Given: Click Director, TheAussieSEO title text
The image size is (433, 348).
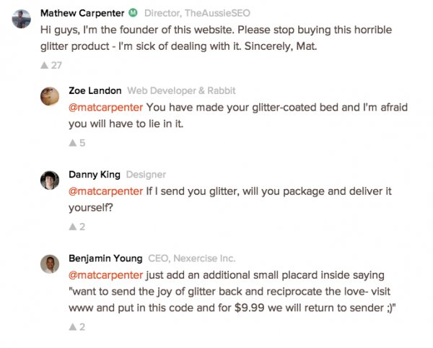Looking at the screenshot, I should pos(197,13).
